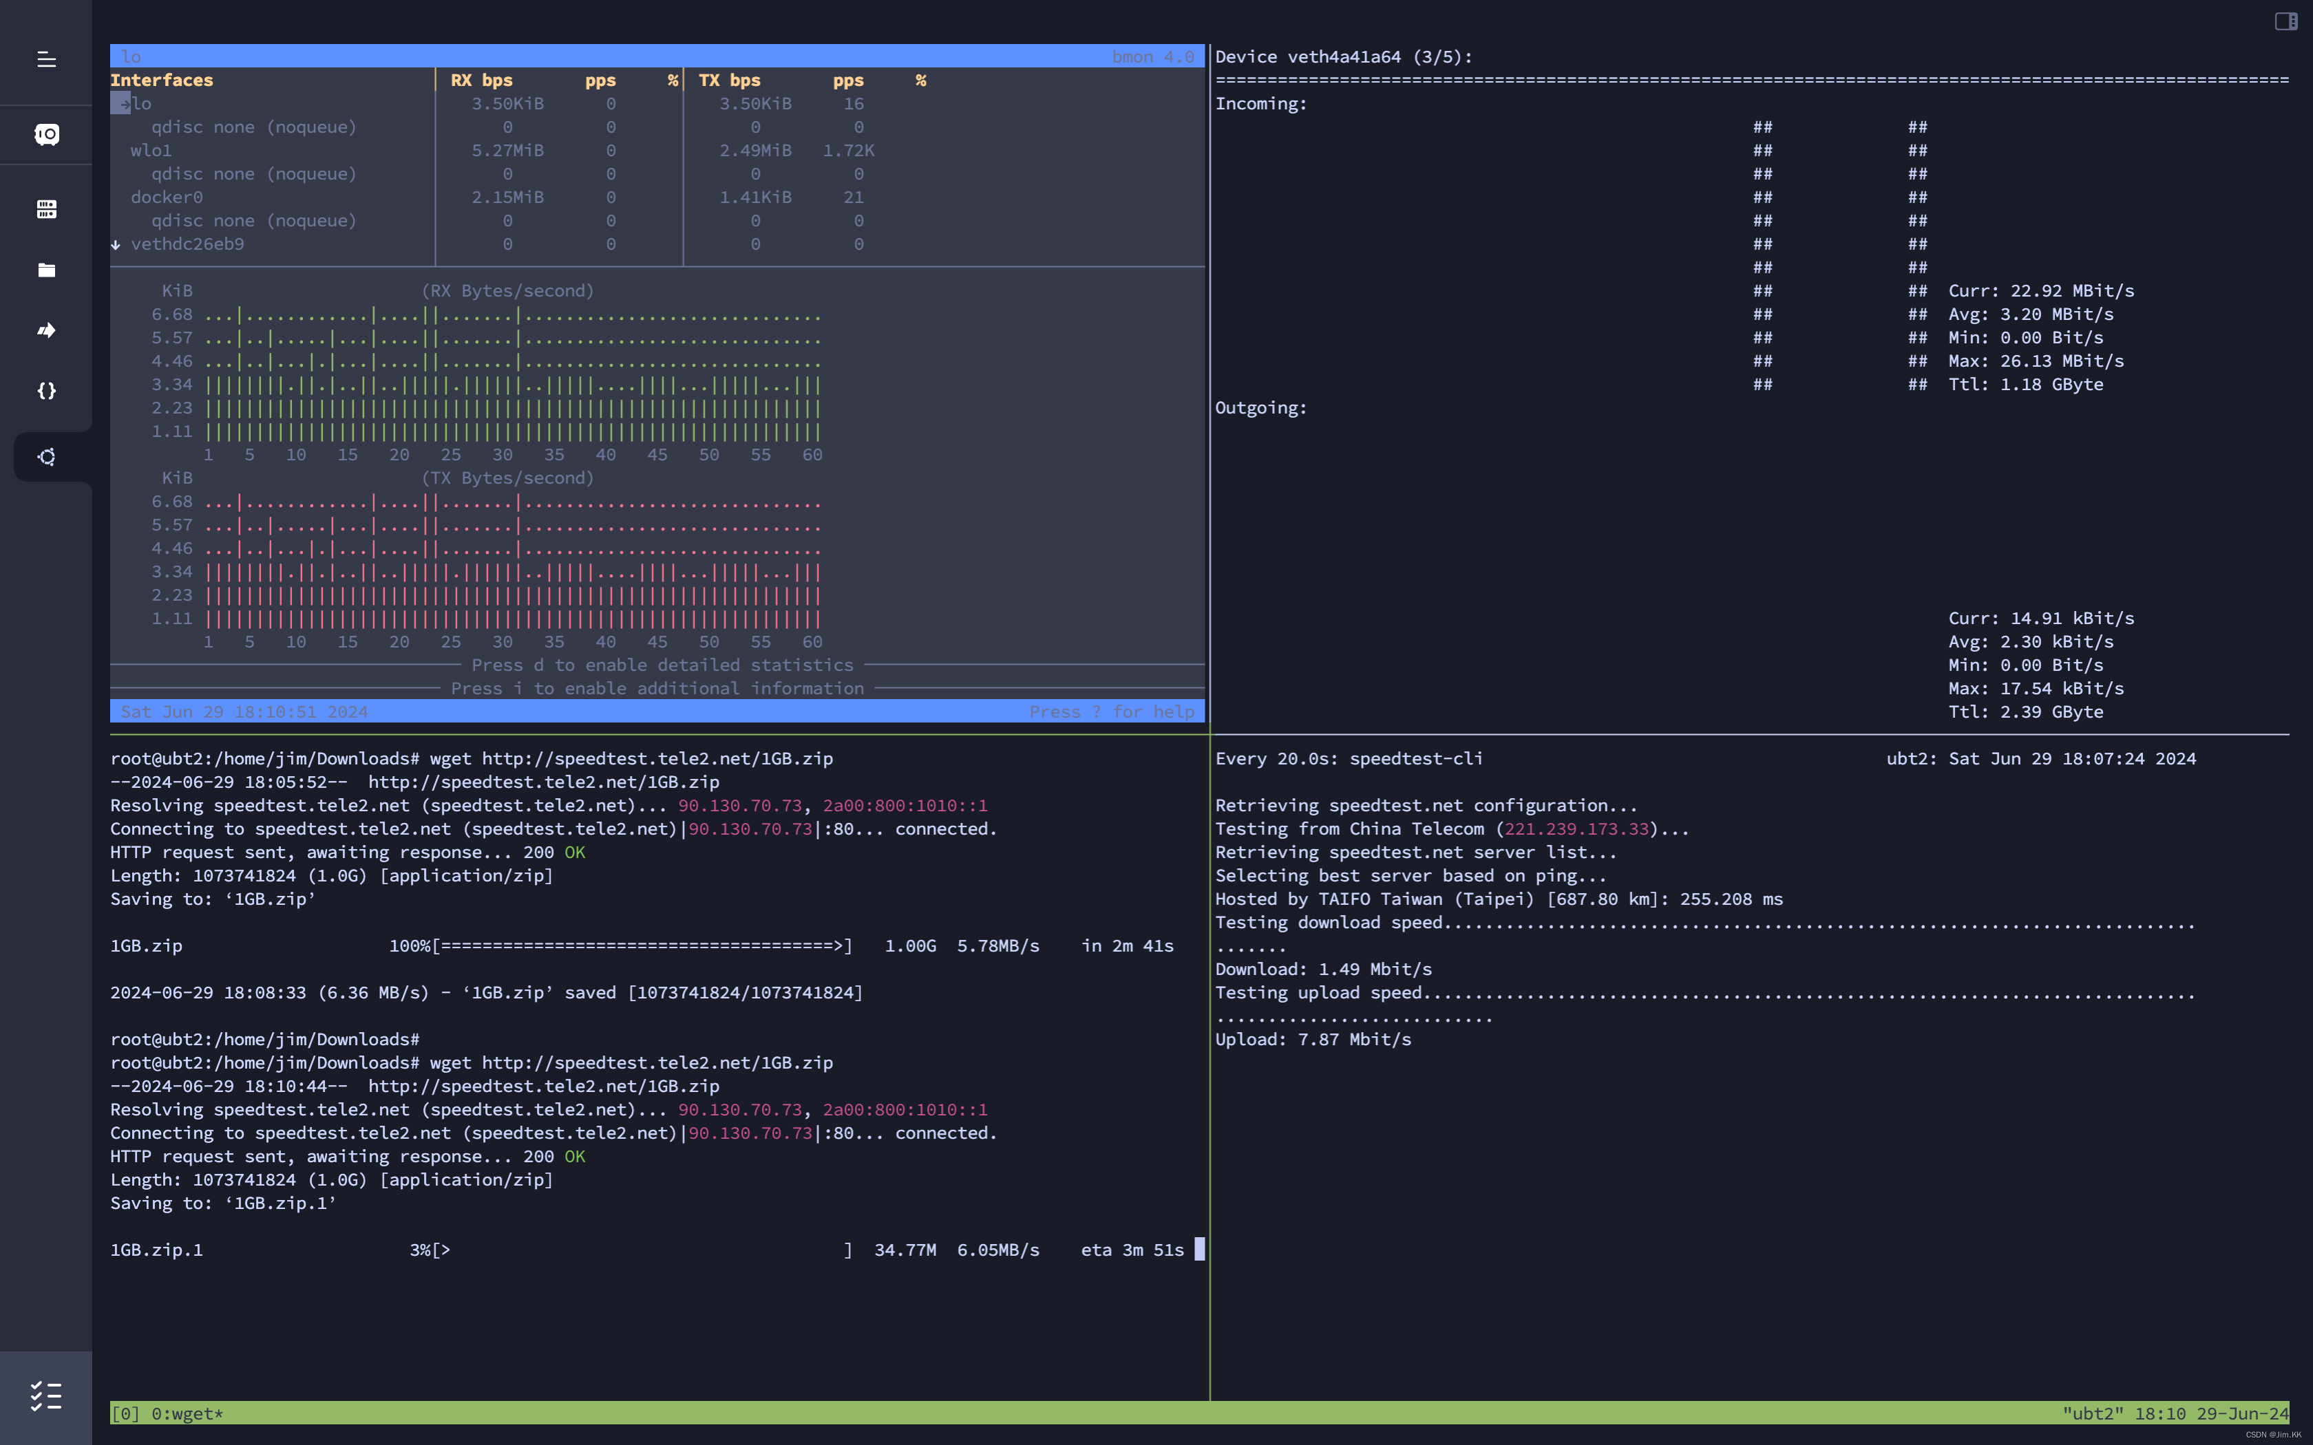
Task: Select the active Ubuntu terminal tab icon
Action: click(46, 457)
